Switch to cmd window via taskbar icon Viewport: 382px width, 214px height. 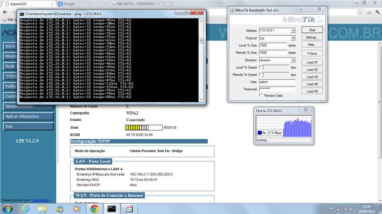pos(112,209)
